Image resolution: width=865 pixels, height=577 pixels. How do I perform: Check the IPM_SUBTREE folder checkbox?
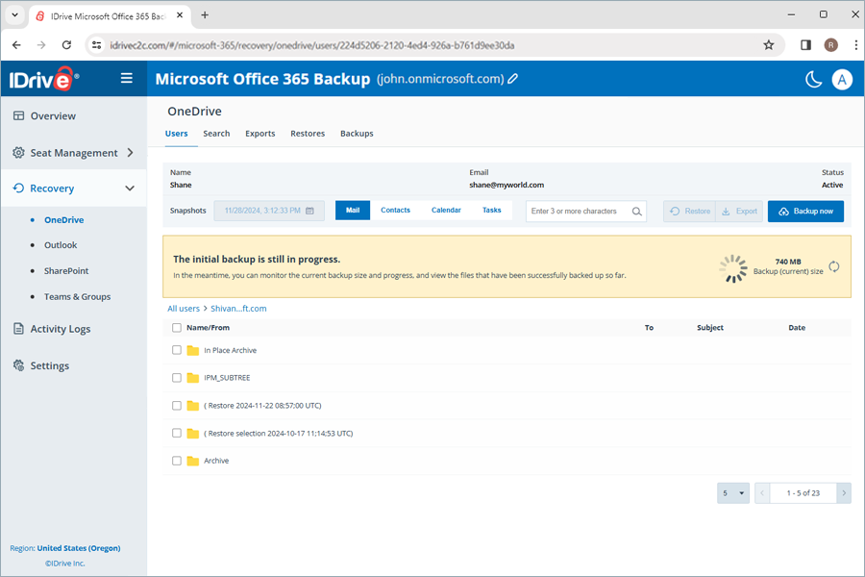[x=177, y=377]
